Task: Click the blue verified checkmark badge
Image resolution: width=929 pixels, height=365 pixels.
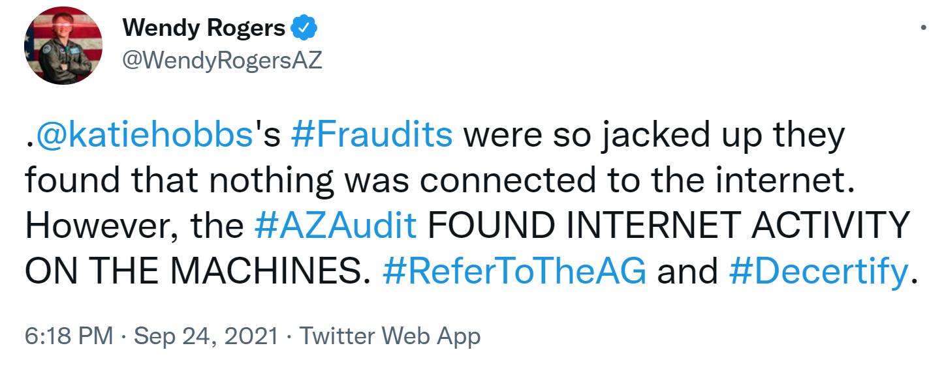Action: click(303, 28)
